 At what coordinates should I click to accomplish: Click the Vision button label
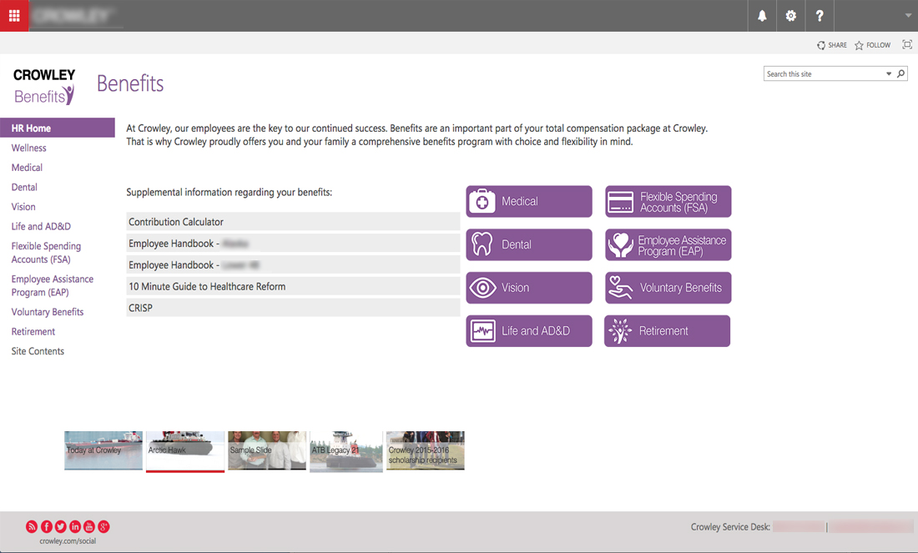click(x=515, y=288)
